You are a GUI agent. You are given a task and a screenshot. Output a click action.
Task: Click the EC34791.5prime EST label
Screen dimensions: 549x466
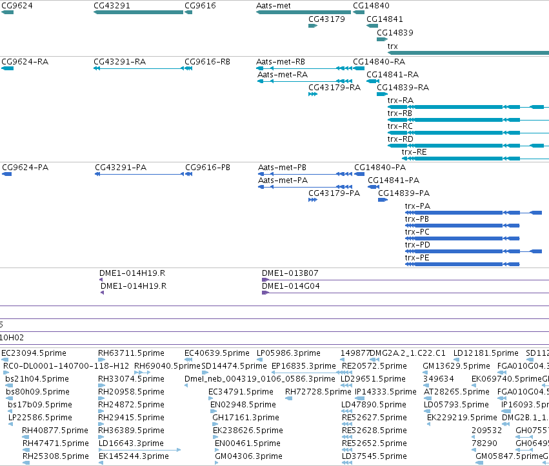click(241, 392)
